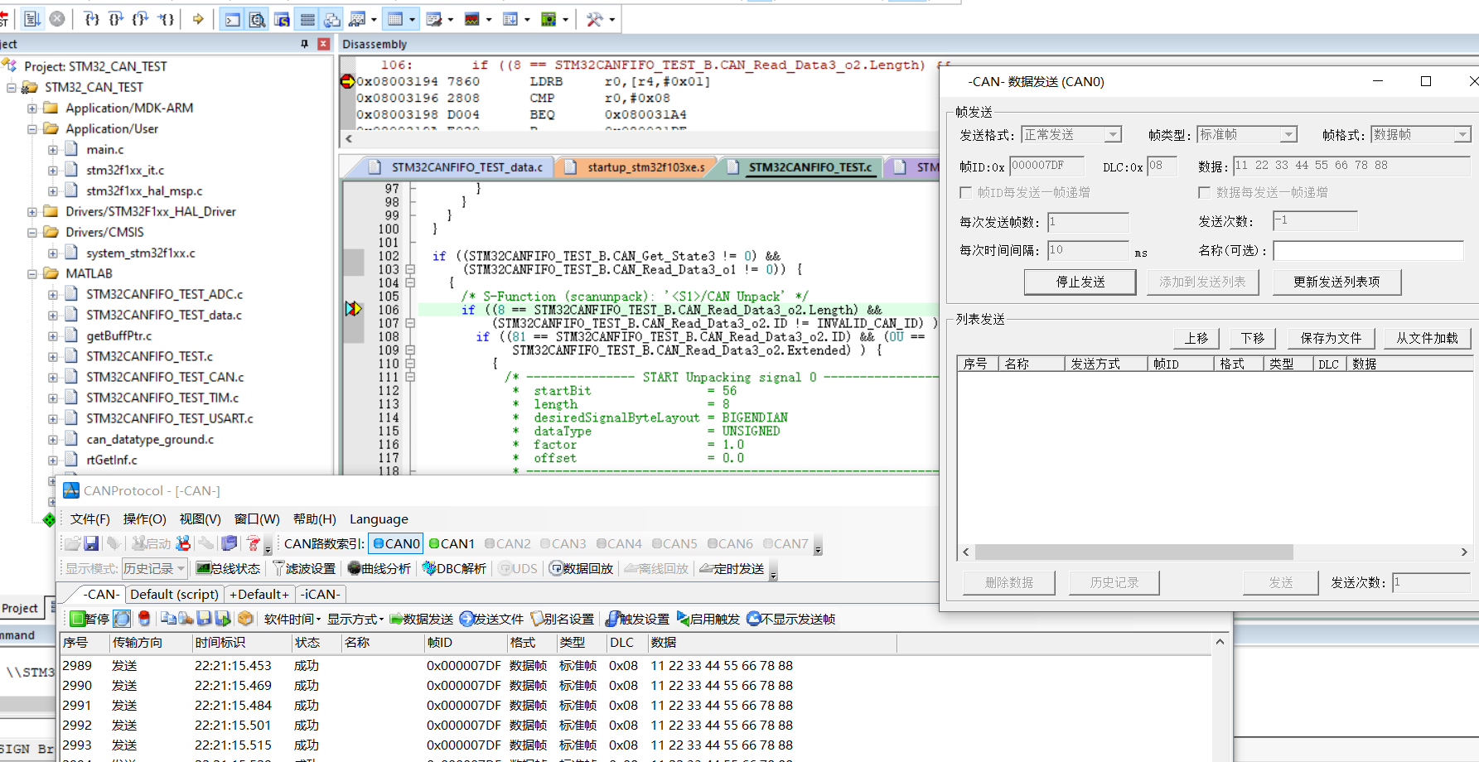Click the red record light icon in CAN toolbar
Image resolution: width=1479 pixels, height=762 pixels.
(144, 619)
